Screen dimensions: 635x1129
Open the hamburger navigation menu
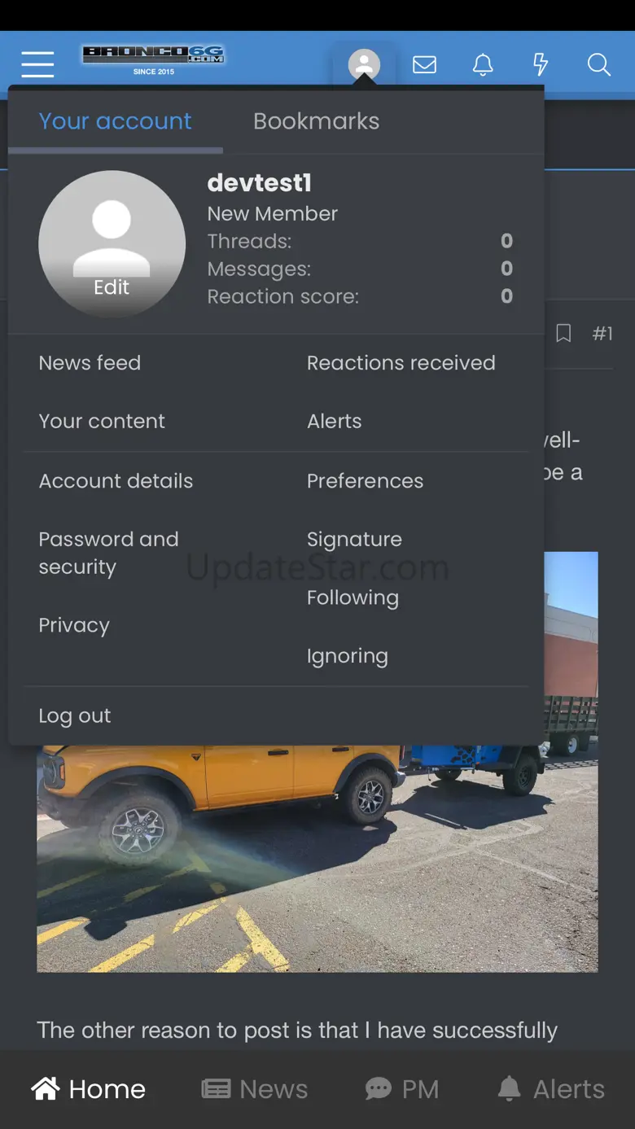click(37, 64)
